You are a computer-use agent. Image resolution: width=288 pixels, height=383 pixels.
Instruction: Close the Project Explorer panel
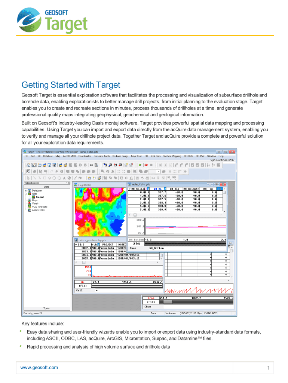(69, 183)
